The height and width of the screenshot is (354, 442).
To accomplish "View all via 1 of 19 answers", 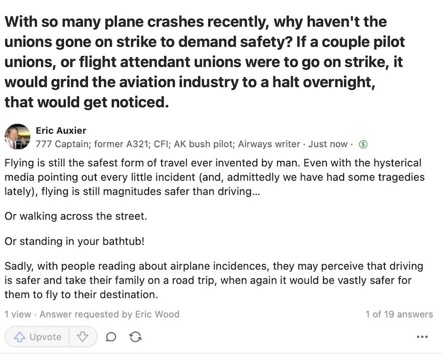I will pos(399,314).
